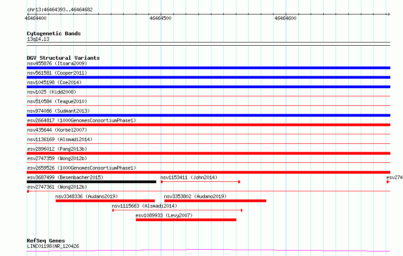Select esv2747359 (Wong2012b) label
Screen dimensions: 403x256
(x=57, y=158)
